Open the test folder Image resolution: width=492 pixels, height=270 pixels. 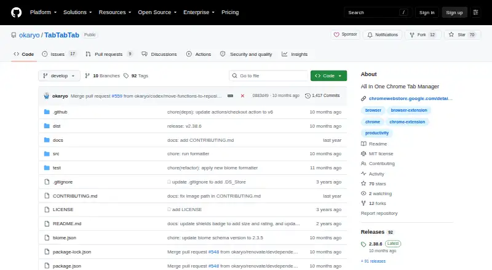coord(57,168)
